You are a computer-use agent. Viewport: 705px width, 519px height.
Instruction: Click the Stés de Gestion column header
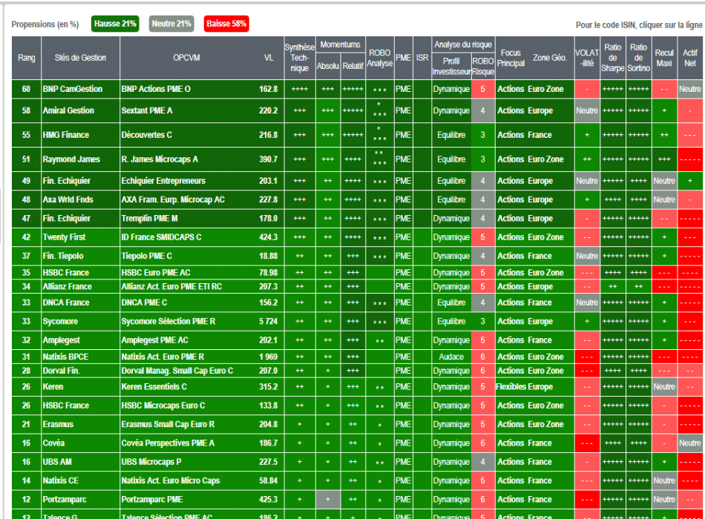click(80, 58)
